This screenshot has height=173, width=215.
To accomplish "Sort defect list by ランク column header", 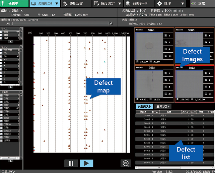I will click(x=193, y=112).
